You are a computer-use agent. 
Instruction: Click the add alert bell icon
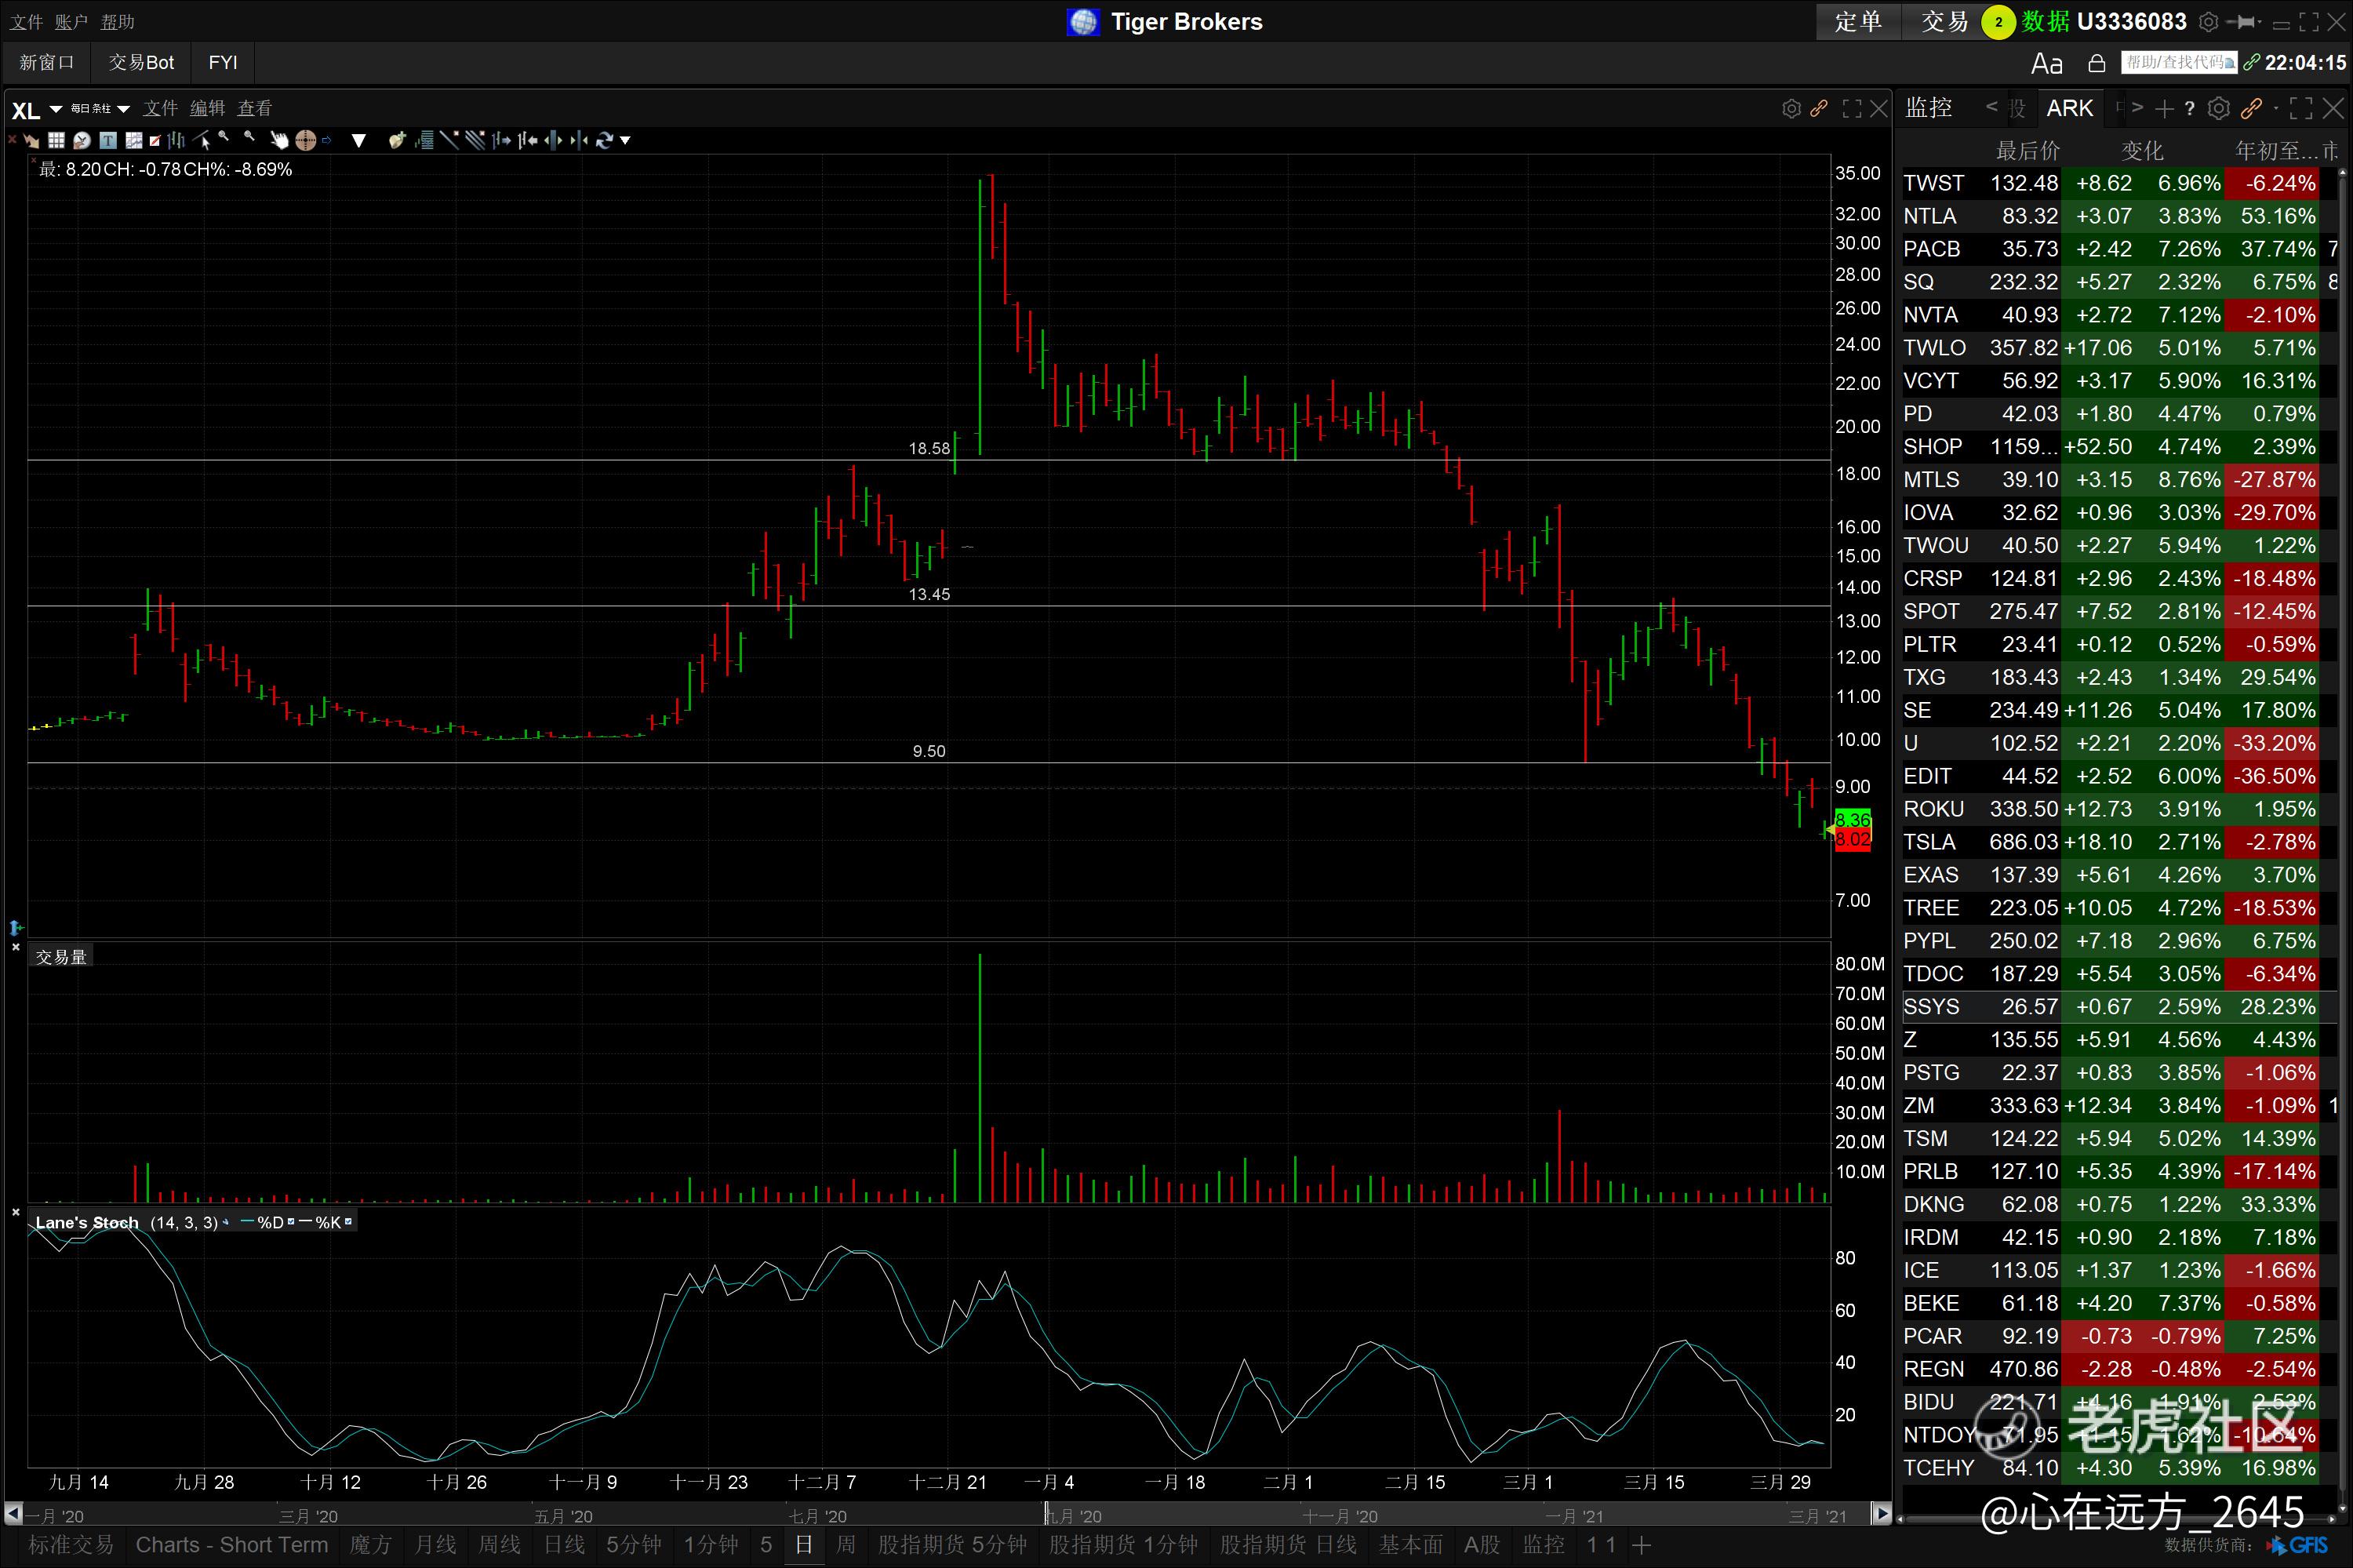coord(398,141)
